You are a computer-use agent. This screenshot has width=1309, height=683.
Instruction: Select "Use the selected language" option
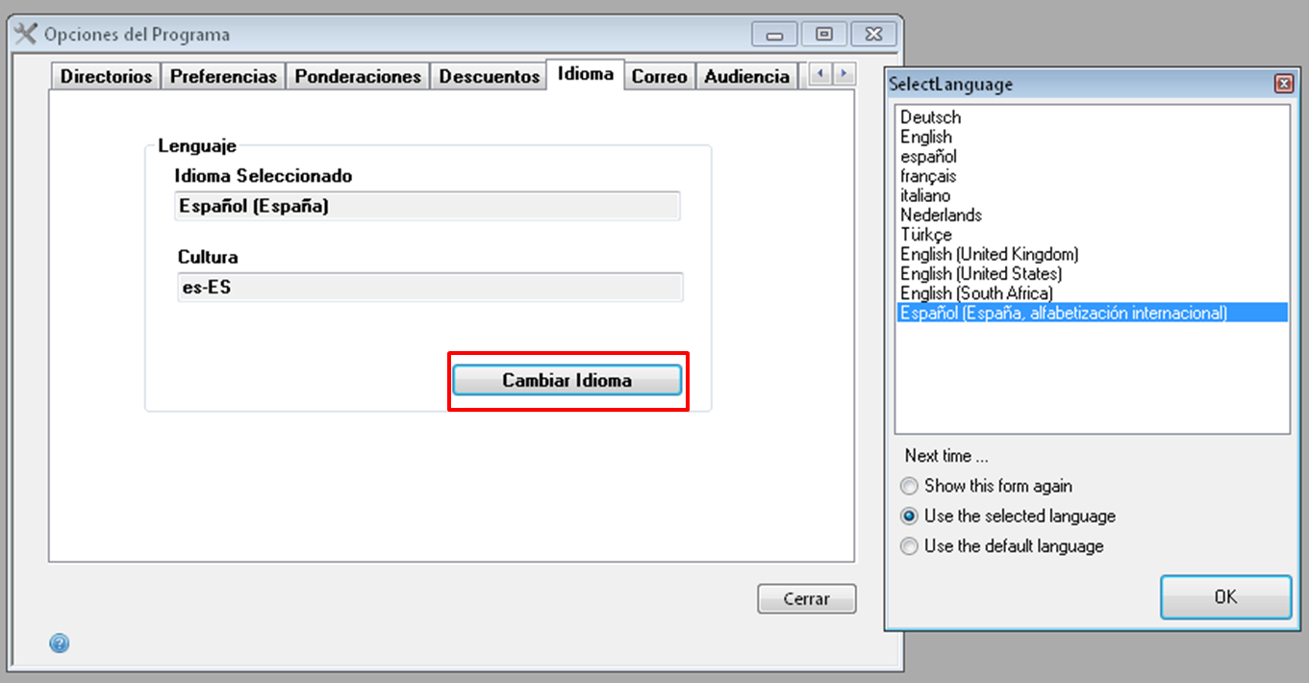click(909, 517)
